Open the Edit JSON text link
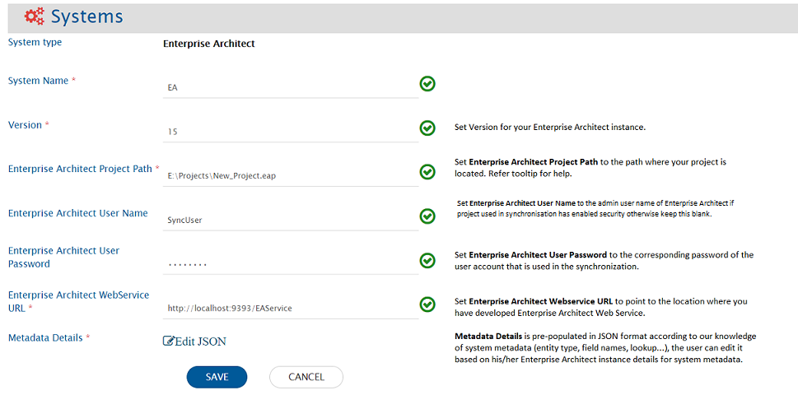Image resolution: width=798 pixels, height=395 pixels. (x=200, y=342)
